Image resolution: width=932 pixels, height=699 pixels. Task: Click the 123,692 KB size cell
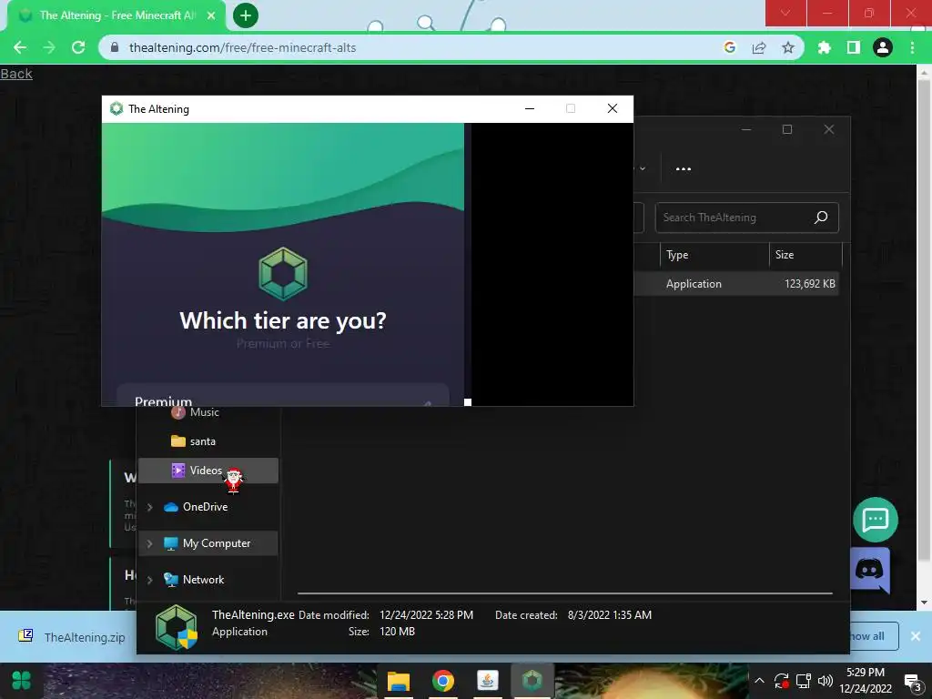[x=809, y=284]
